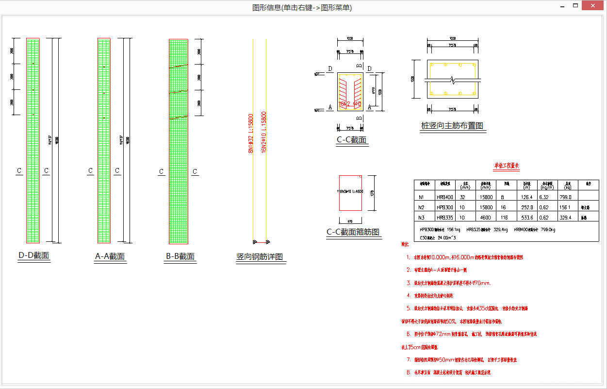Minimize the 图形信息 window
The image size is (607, 389).
click(x=561, y=7)
